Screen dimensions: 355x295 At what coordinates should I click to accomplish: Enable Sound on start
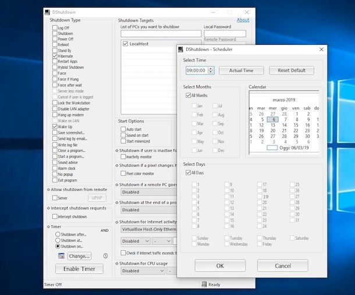tap(123, 135)
